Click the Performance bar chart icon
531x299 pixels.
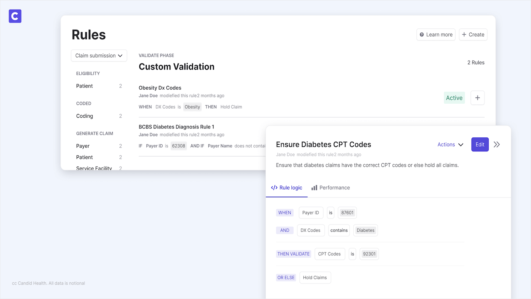click(x=314, y=188)
